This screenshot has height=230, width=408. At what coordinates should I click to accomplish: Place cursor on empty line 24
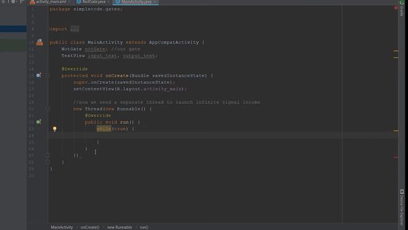coord(223,135)
